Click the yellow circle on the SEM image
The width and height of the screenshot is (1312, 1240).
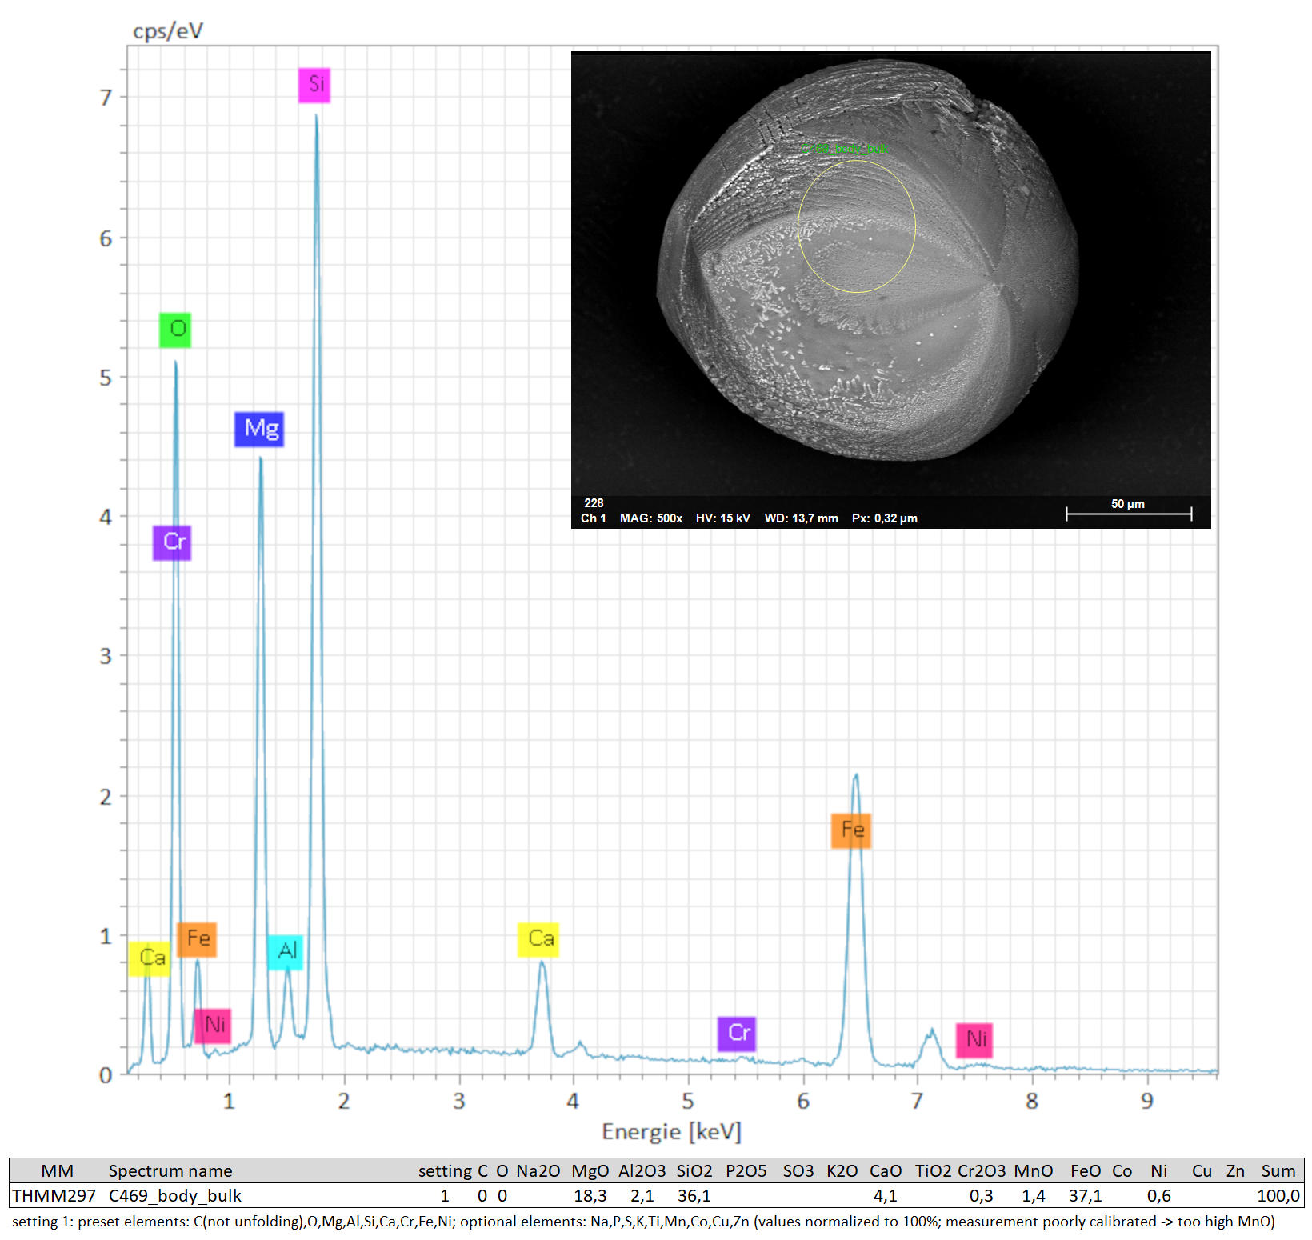(857, 226)
